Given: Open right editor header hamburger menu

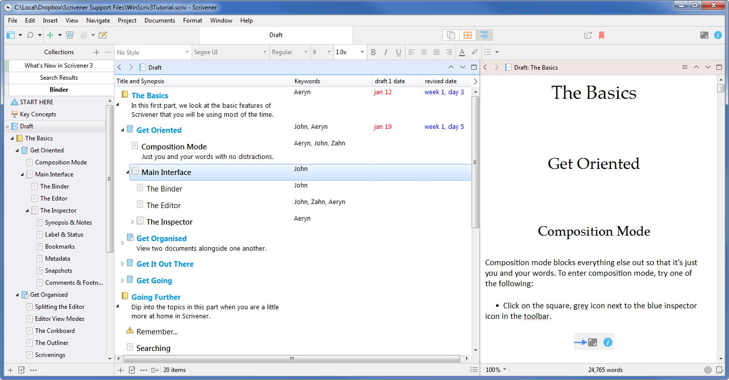Looking at the screenshot, I should click(685, 67).
